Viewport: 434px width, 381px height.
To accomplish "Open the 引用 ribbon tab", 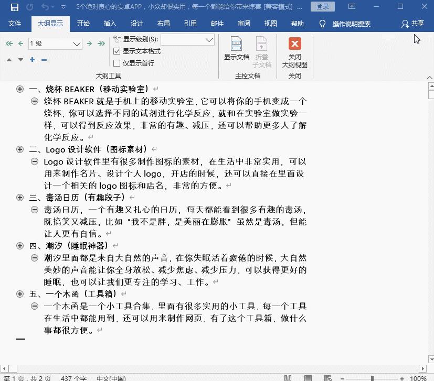I will tap(190, 24).
